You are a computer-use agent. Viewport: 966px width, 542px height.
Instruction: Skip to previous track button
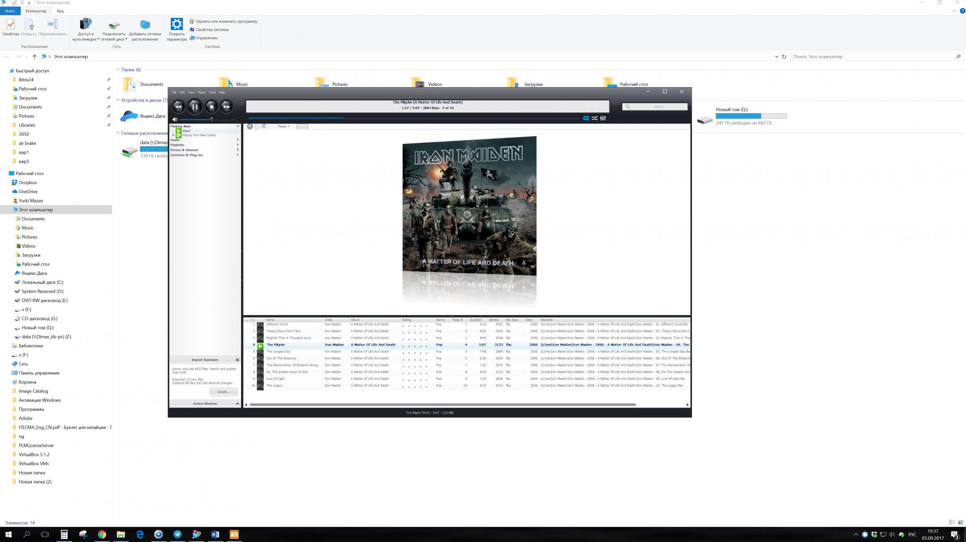[x=178, y=106]
